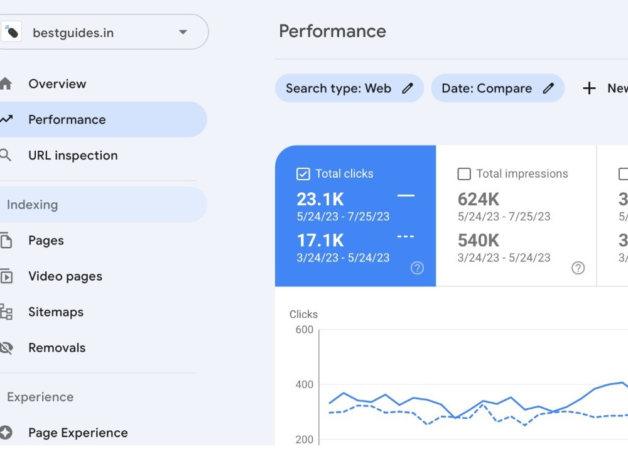The image size is (628, 471).
Task: Click the Sitemaps tree icon
Action: tap(6, 312)
